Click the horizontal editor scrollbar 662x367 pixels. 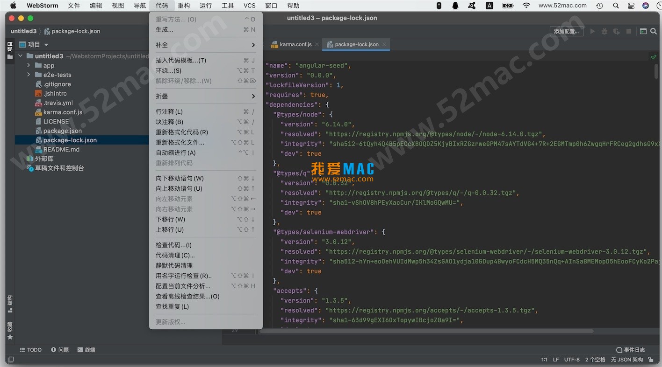pos(426,331)
